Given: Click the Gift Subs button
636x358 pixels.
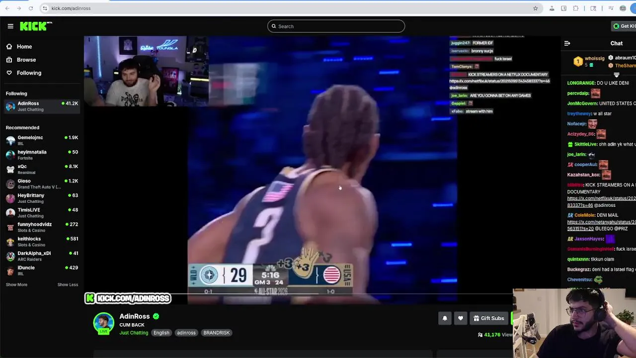Looking at the screenshot, I should pos(489,318).
